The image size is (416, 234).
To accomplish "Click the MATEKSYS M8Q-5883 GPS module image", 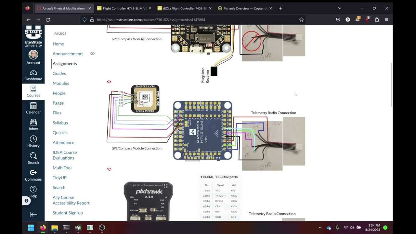I will (x=145, y=99).
